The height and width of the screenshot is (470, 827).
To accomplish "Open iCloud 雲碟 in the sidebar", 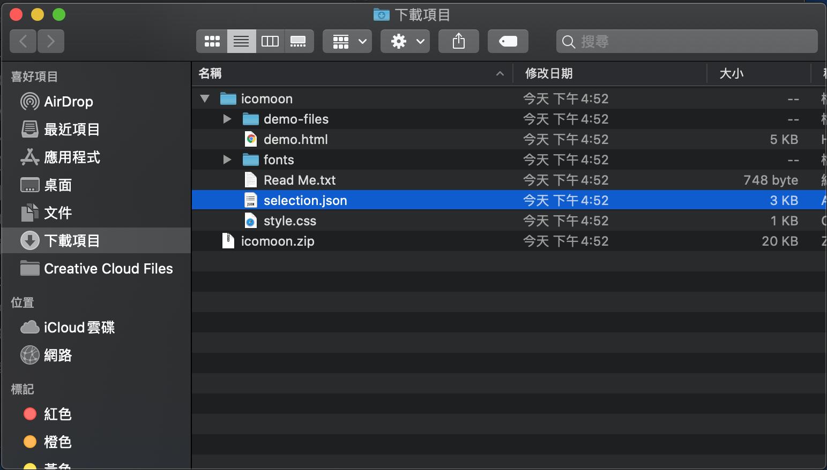I will [x=96, y=328].
